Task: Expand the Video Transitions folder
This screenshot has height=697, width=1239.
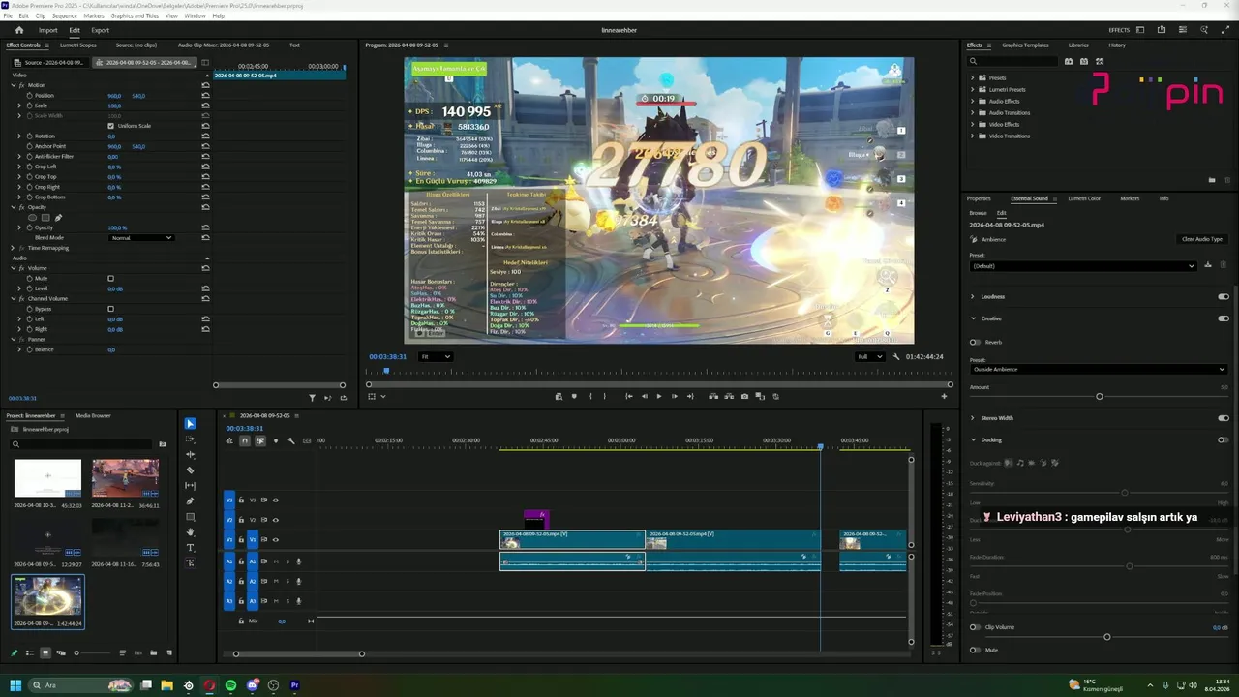Action: click(973, 136)
